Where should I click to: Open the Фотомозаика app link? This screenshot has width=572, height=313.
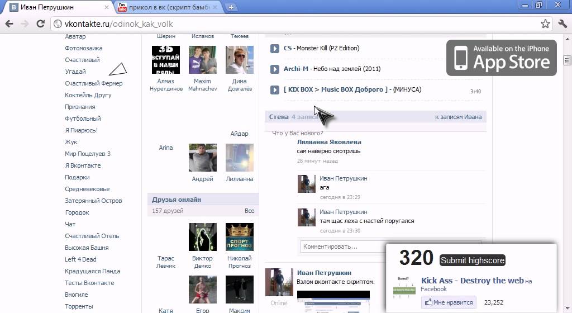84,48
